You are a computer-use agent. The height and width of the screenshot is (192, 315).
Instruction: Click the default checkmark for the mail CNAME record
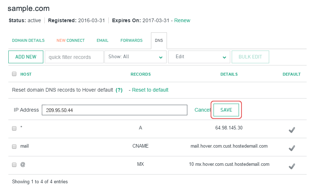[291, 148]
